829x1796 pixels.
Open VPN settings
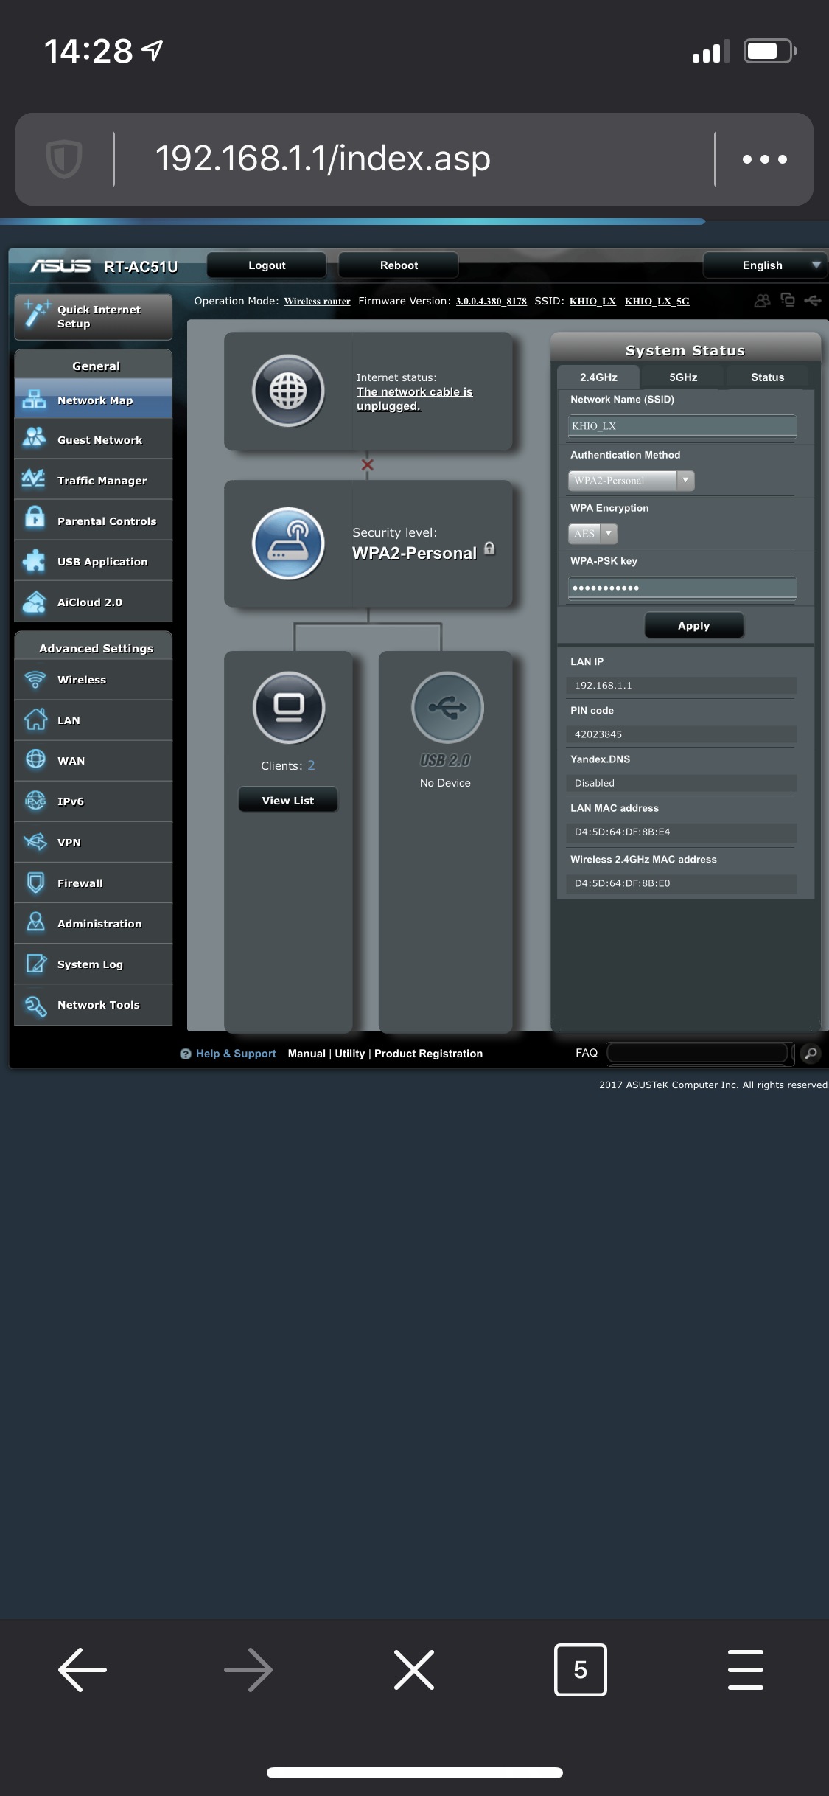[x=93, y=842]
